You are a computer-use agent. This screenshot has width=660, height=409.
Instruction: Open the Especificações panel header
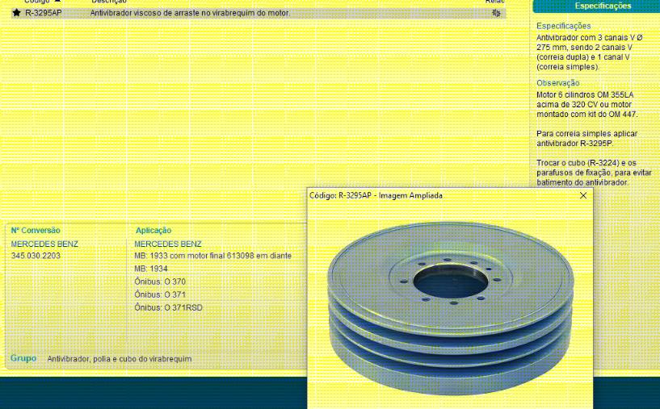pyautogui.click(x=603, y=6)
